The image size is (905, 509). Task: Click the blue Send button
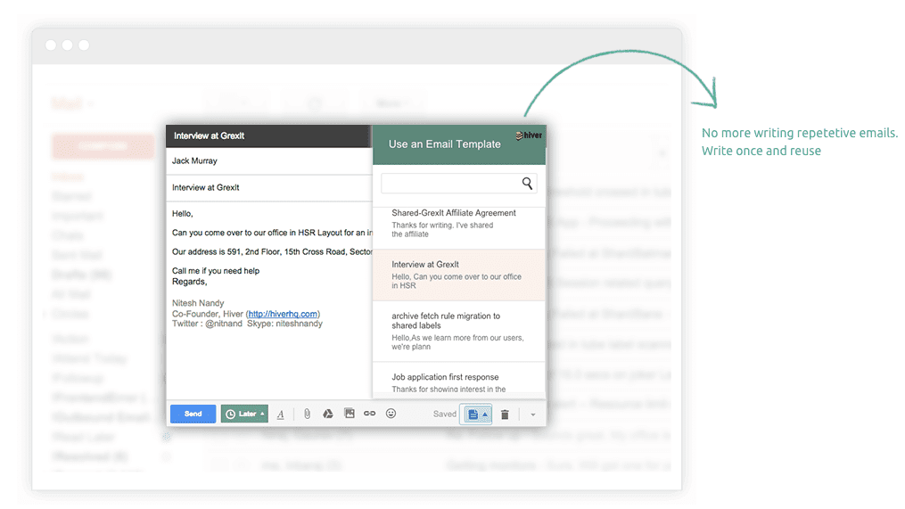coord(193,414)
